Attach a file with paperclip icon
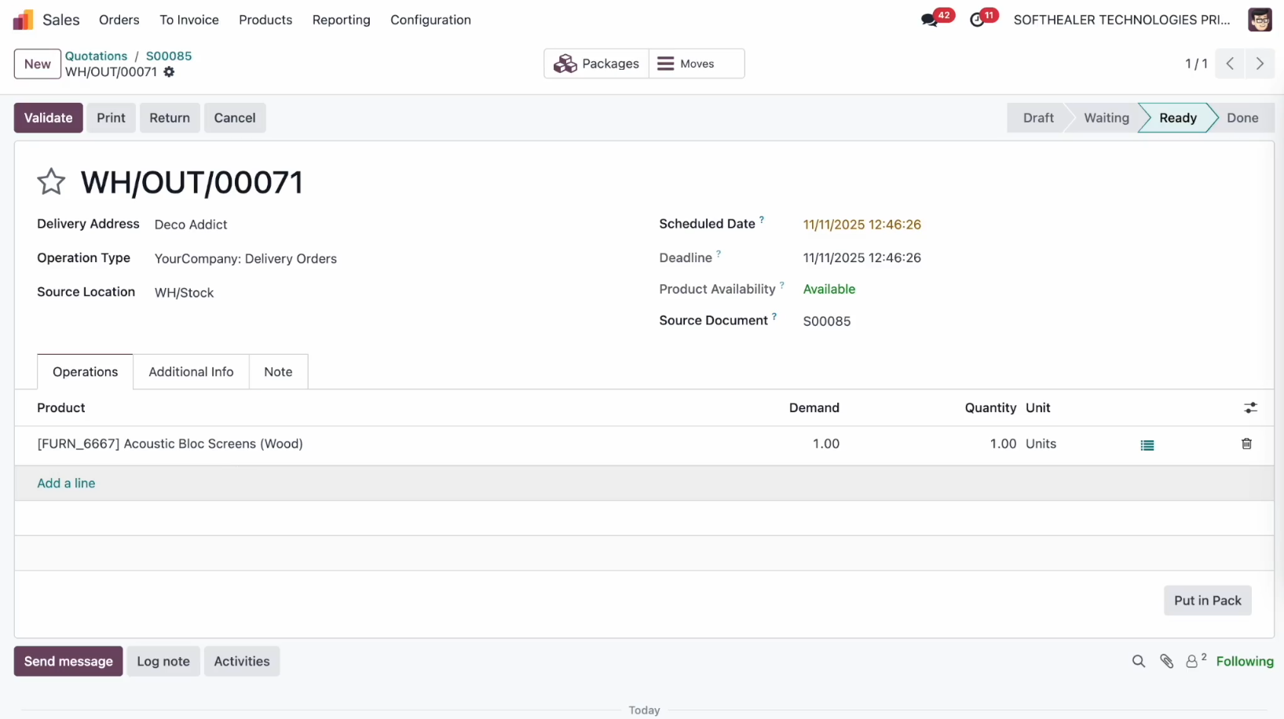The image size is (1284, 719). click(1166, 662)
